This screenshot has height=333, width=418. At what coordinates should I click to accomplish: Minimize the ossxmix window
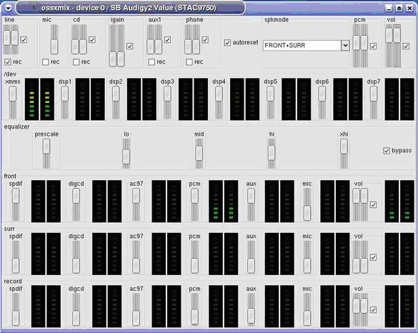click(389, 9)
